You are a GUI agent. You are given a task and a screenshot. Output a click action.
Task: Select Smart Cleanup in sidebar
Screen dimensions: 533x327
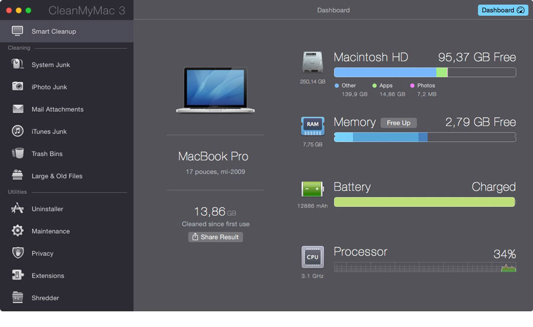coord(66,31)
